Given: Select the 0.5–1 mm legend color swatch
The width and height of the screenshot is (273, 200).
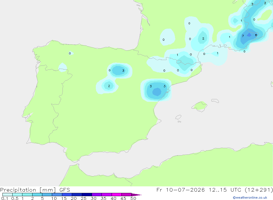Looking at the screenshot, I should click(x=17, y=195).
